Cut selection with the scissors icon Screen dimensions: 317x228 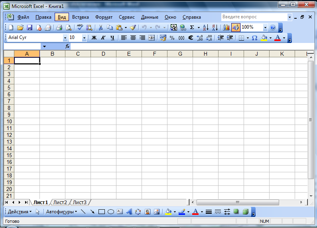(100, 27)
